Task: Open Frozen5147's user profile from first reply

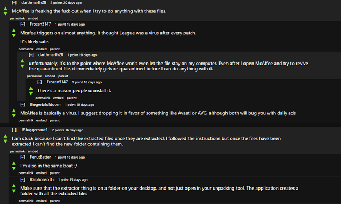Action: point(40,24)
